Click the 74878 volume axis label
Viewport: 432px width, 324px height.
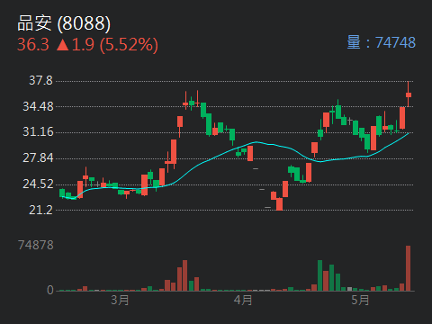pyautogui.click(x=36, y=245)
